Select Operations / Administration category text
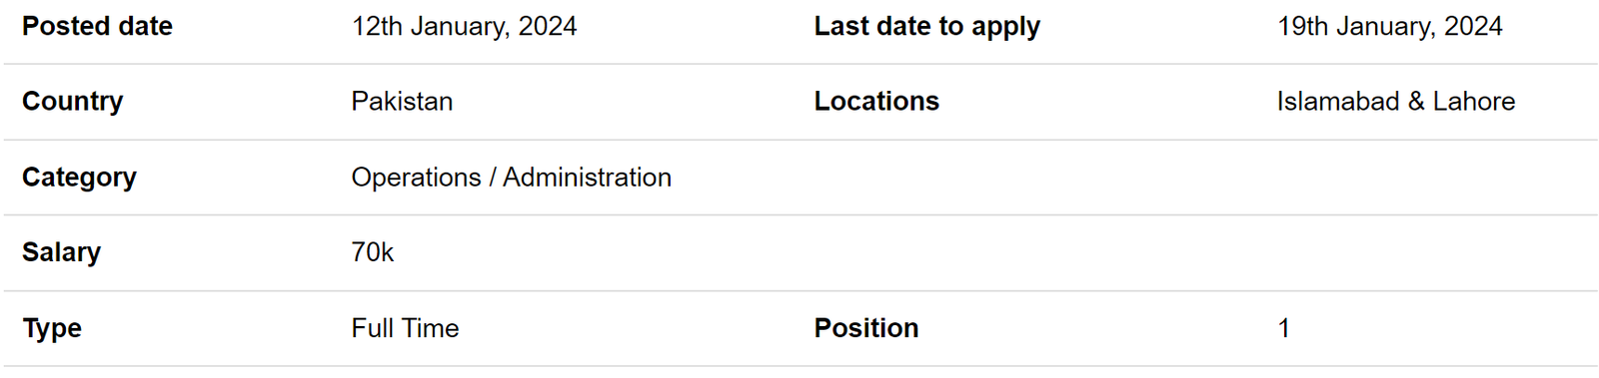Image resolution: width=1599 pixels, height=378 pixels. coord(512,178)
